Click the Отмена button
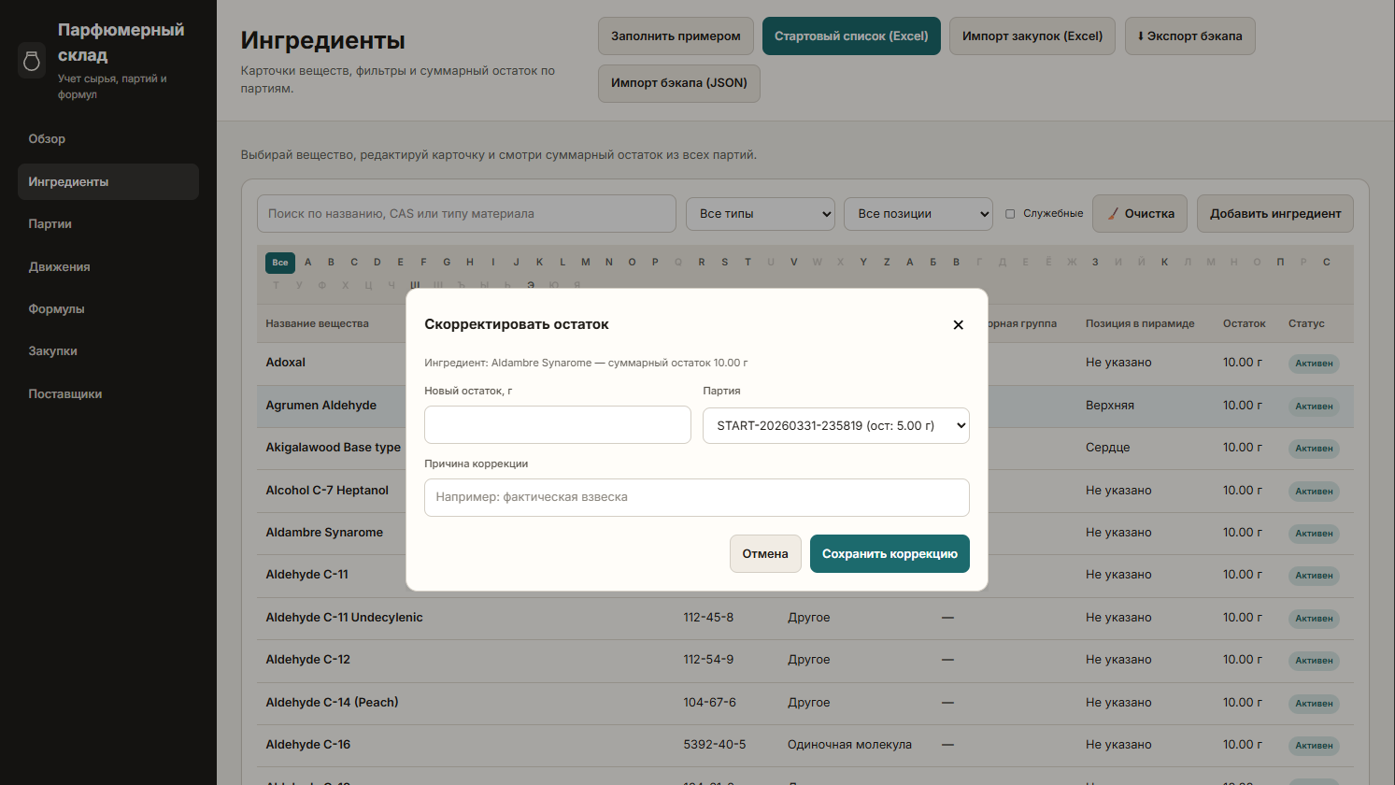 pyautogui.click(x=765, y=554)
